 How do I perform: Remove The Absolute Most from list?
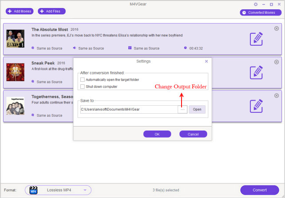coord(277,28)
